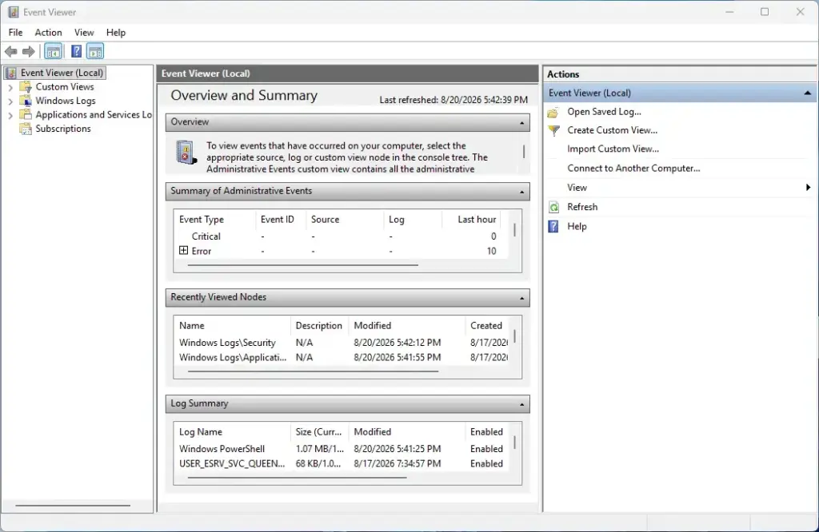Click the Applications and Services Logs folder icon
Viewport: 819px width, 532px height.
pyautogui.click(x=26, y=115)
